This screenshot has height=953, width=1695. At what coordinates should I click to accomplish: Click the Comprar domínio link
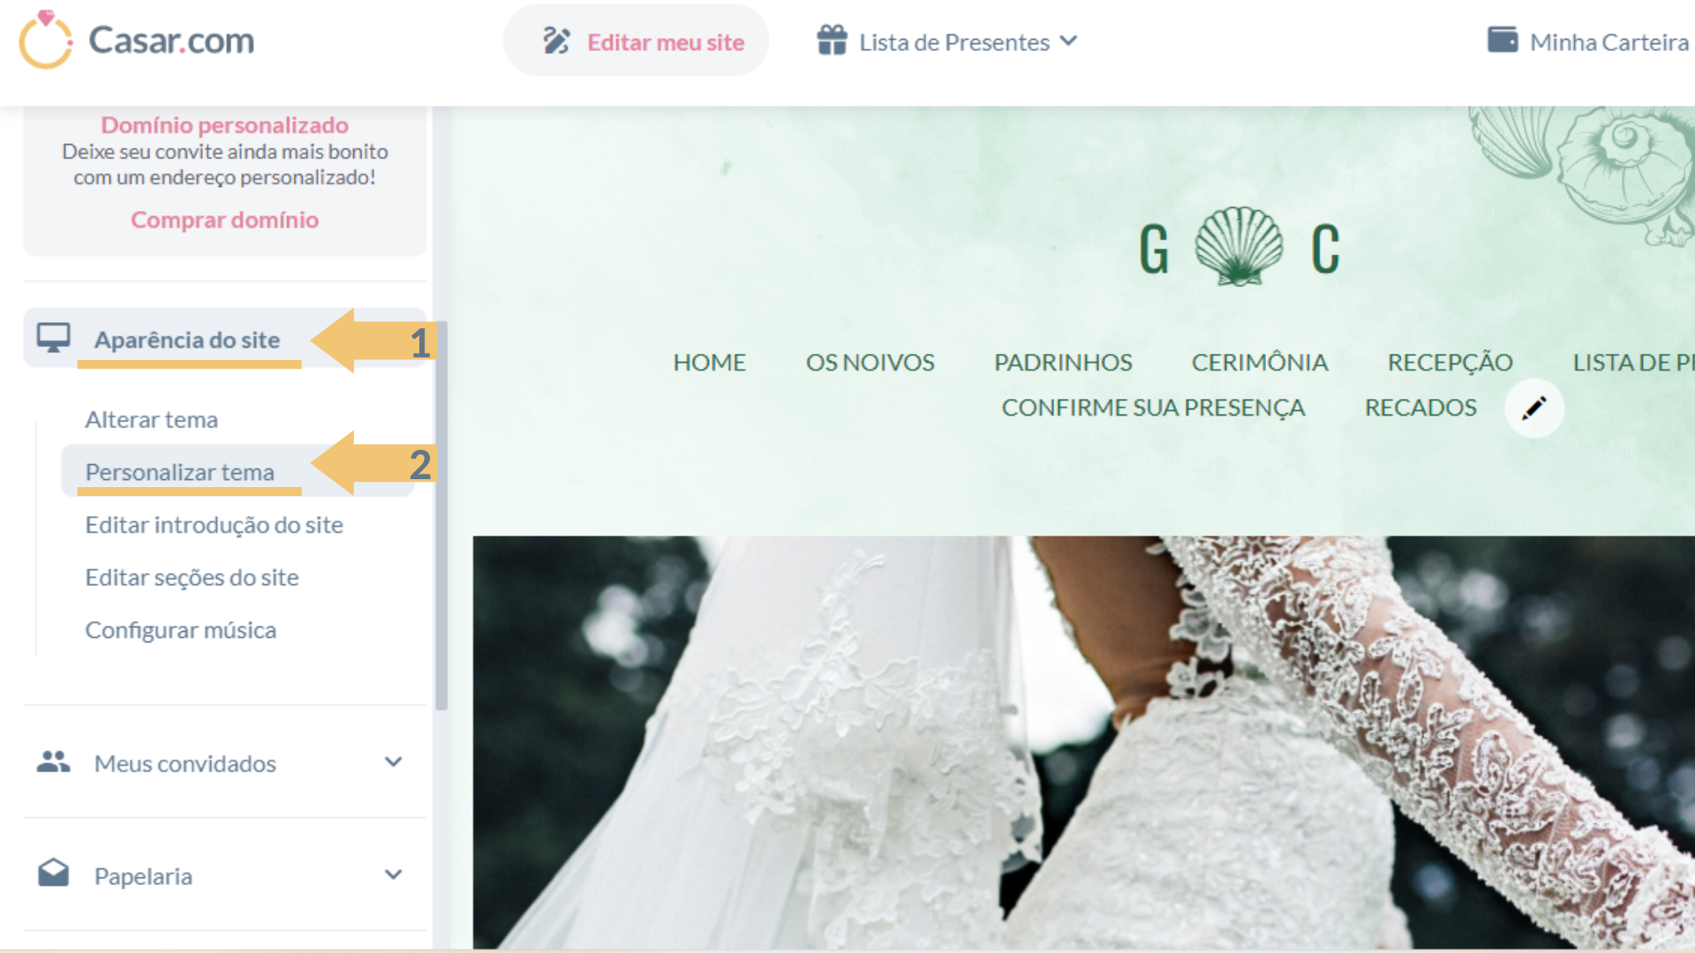225,220
